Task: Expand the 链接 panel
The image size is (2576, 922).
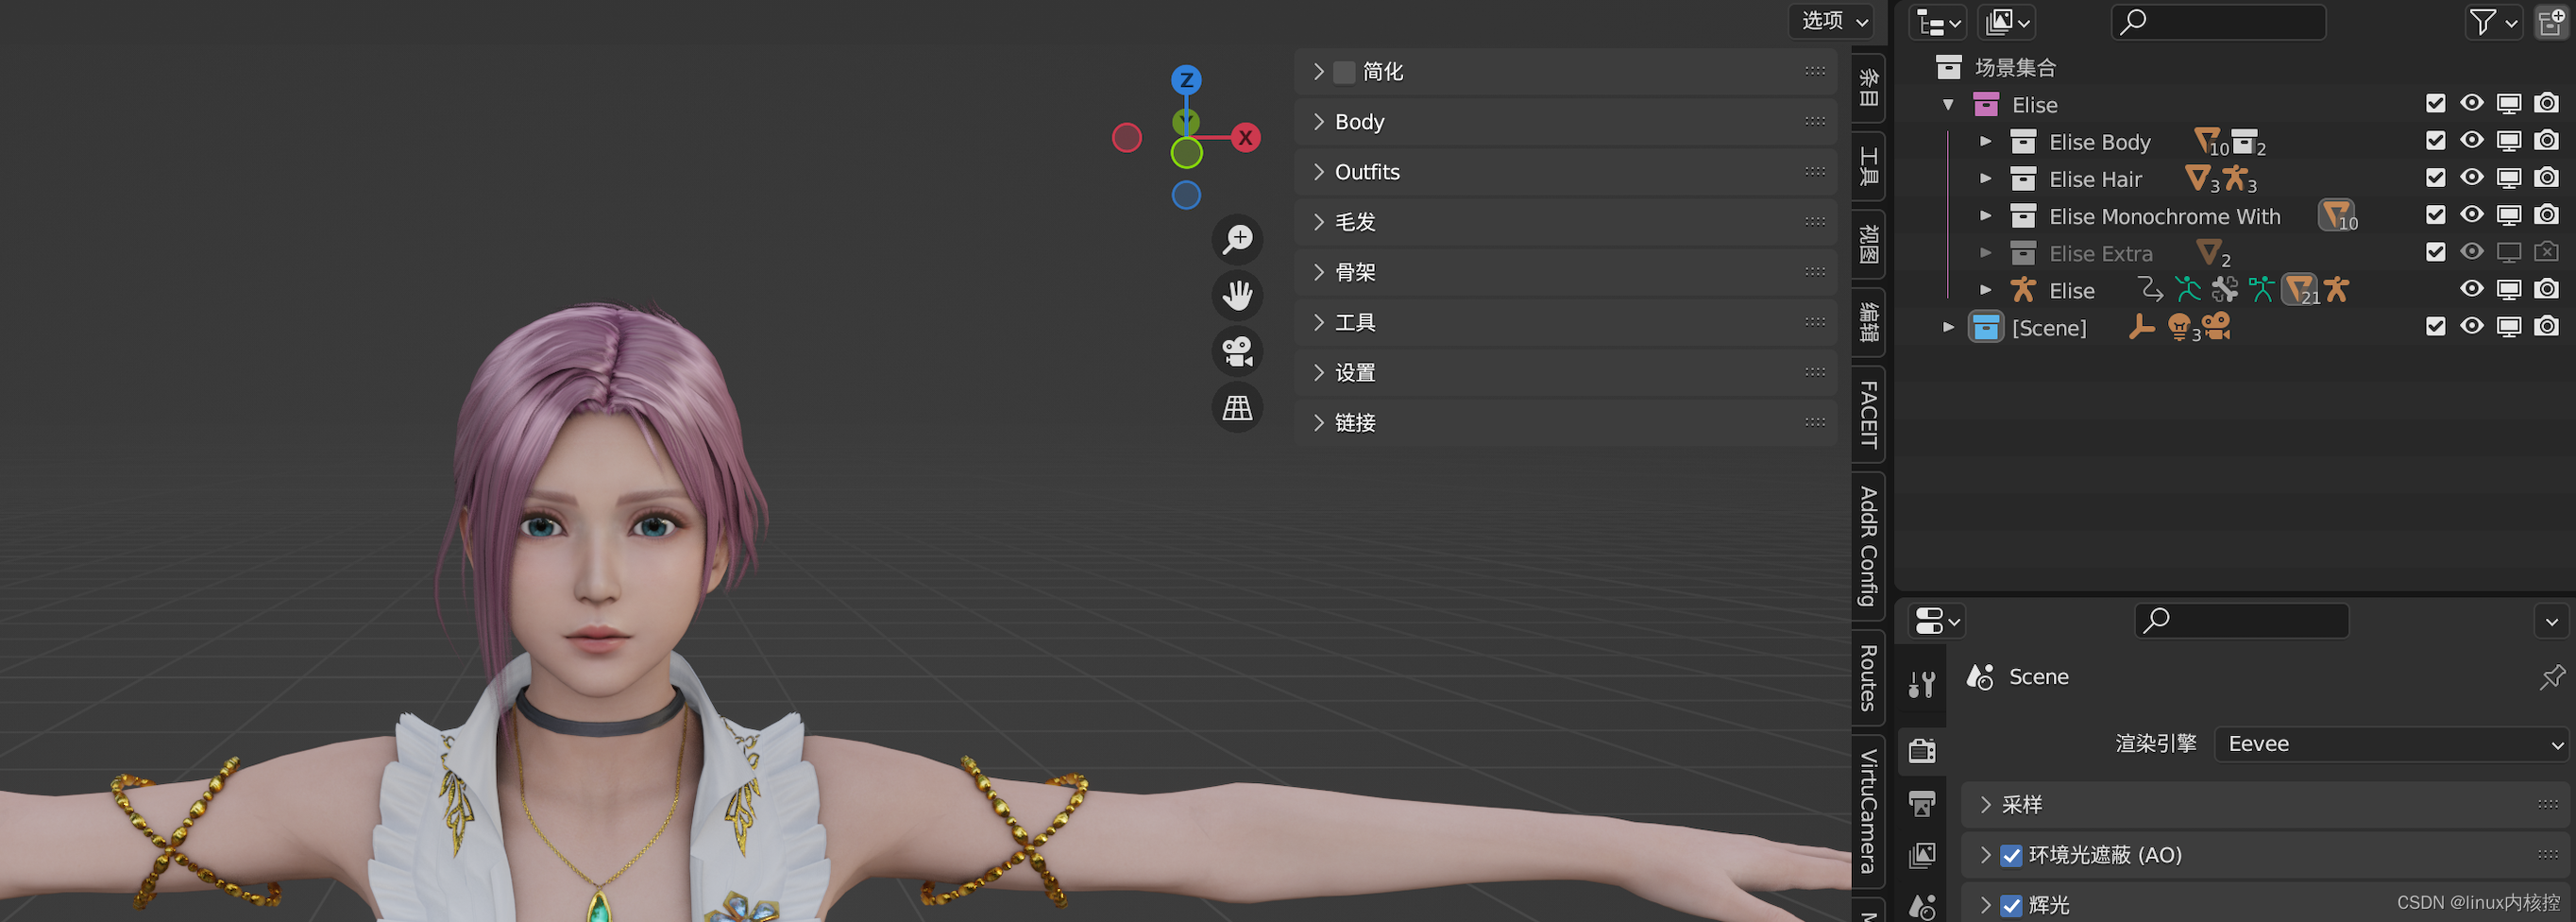Action: [x=1565, y=423]
